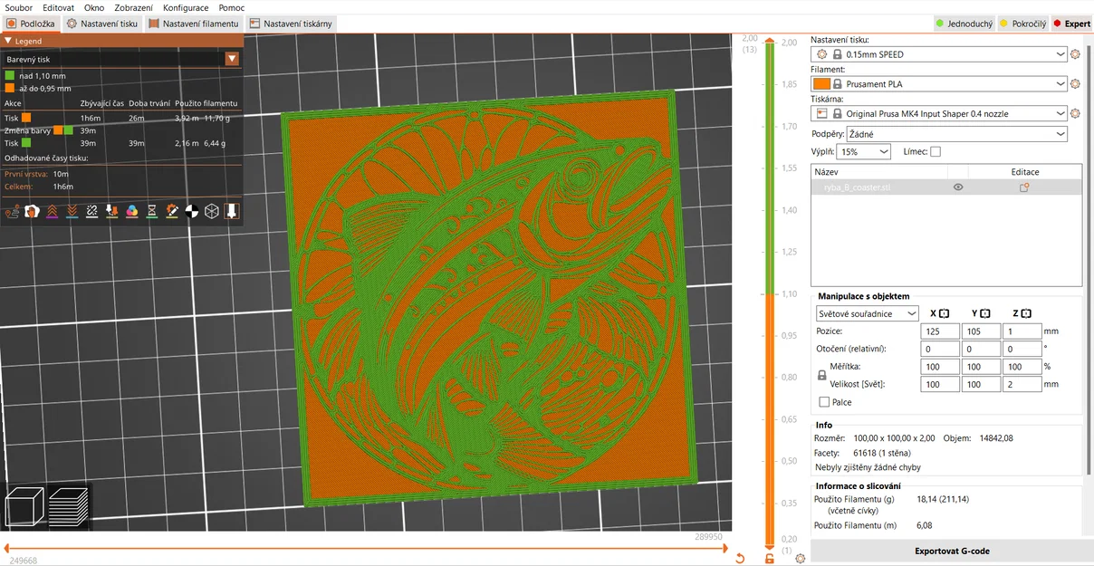Select Expert mode

click(x=1071, y=24)
